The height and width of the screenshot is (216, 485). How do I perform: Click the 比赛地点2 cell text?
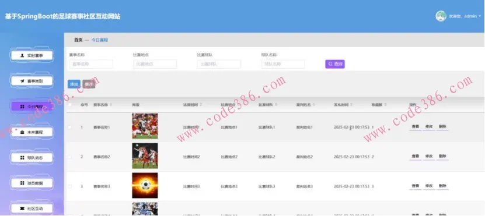point(229,157)
